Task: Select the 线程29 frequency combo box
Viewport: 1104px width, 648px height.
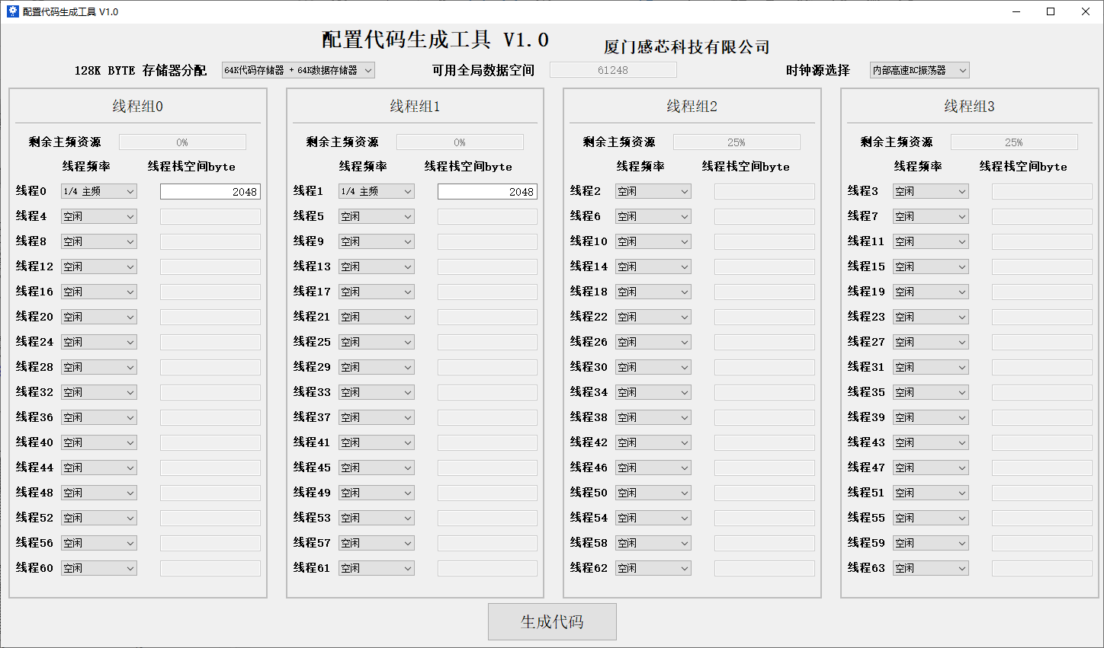Action: pyautogui.click(x=377, y=367)
